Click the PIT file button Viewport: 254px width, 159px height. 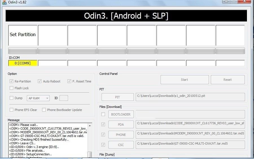(x=118, y=97)
